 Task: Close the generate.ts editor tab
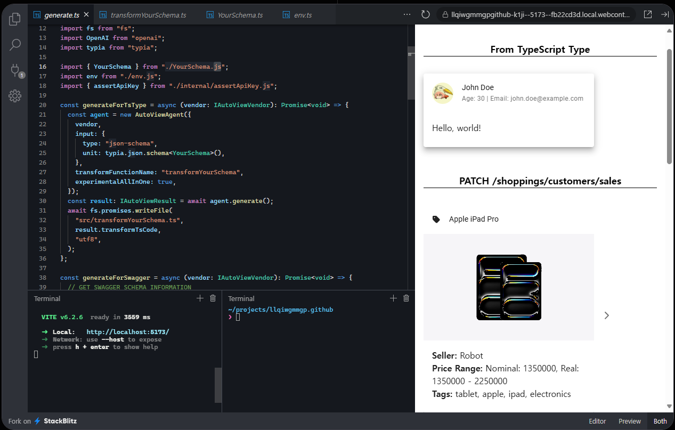point(86,15)
